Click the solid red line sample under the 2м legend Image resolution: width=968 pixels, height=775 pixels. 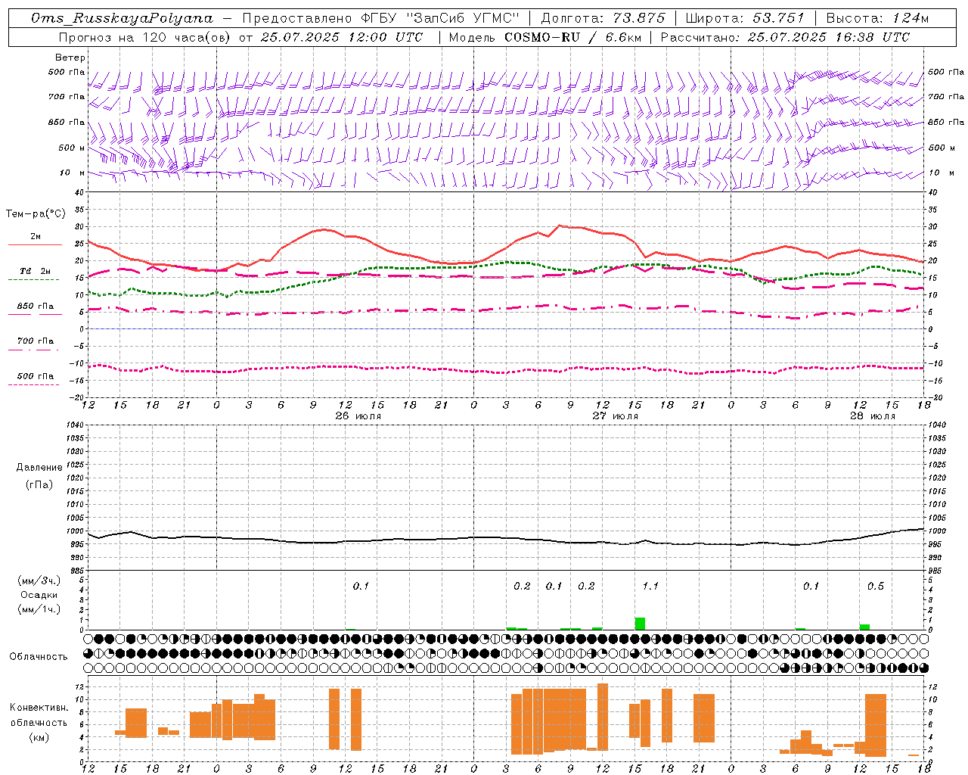[35, 245]
